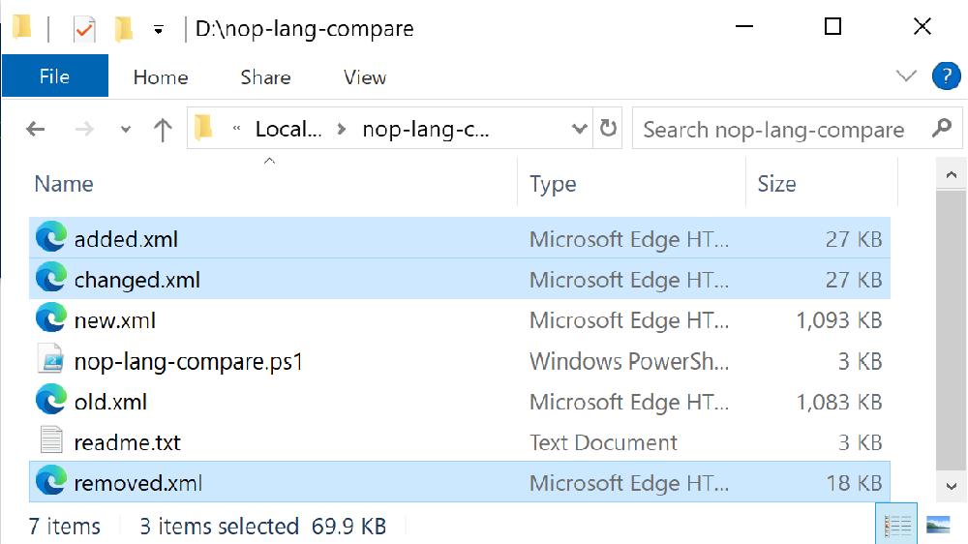Click the Edge icon next to added.xml
968x544 pixels.
(x=51, y=238)
